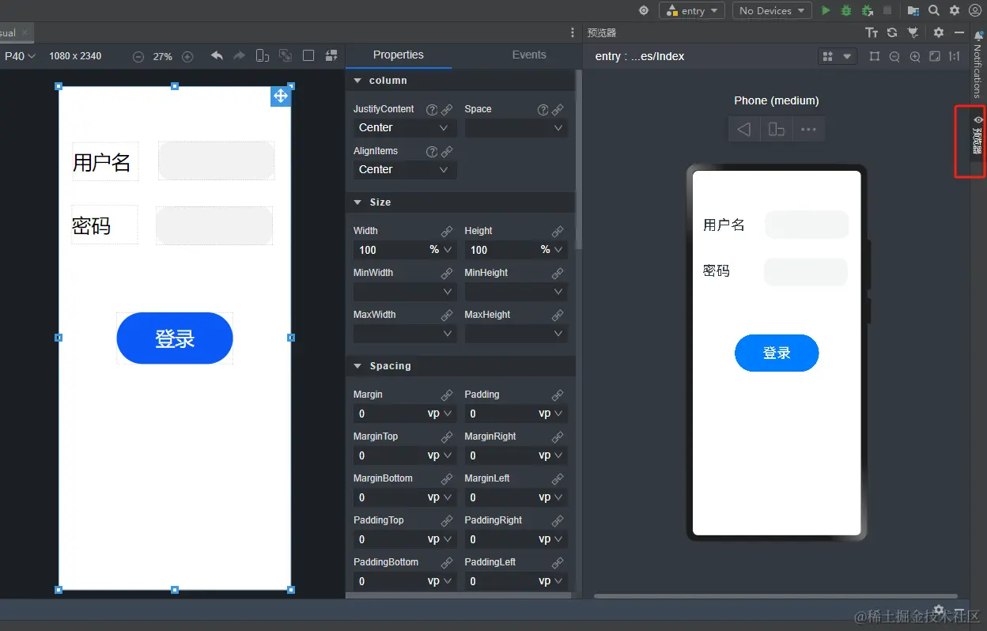Open the No Devices dropdown
This screenshot has width=987, height=631.
coord(772,10)
